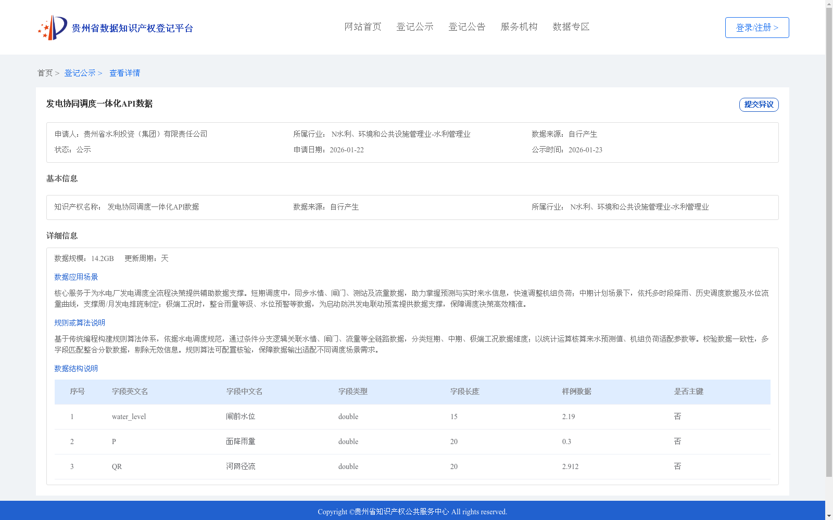This screenshot has height=520, width=833.
Task: Click the 闸前水位 cell
Action: tap(241, 417)
